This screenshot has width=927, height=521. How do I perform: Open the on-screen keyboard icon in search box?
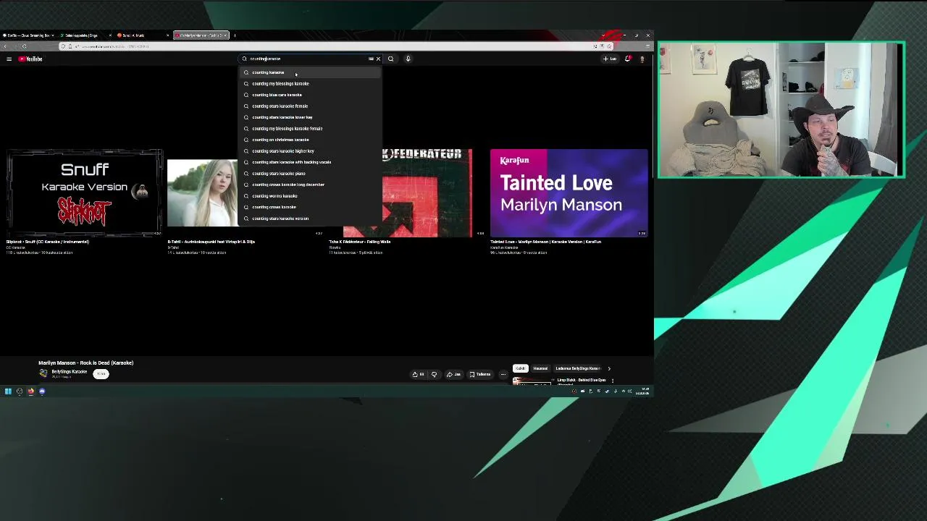click(371, 59)
